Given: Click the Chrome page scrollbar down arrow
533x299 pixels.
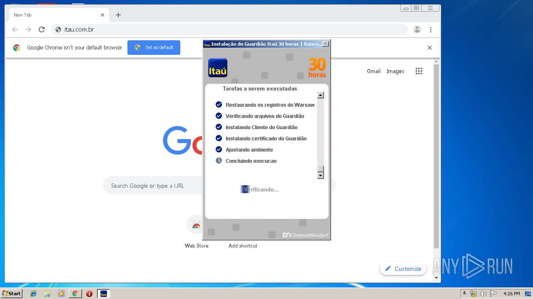Looking at the screenshot, I should click(436, 278).
